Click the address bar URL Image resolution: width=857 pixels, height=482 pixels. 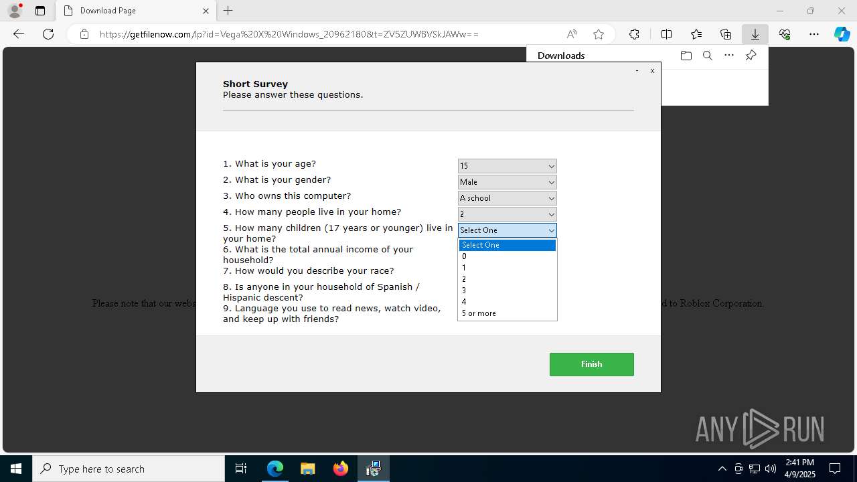pos(289,34)
